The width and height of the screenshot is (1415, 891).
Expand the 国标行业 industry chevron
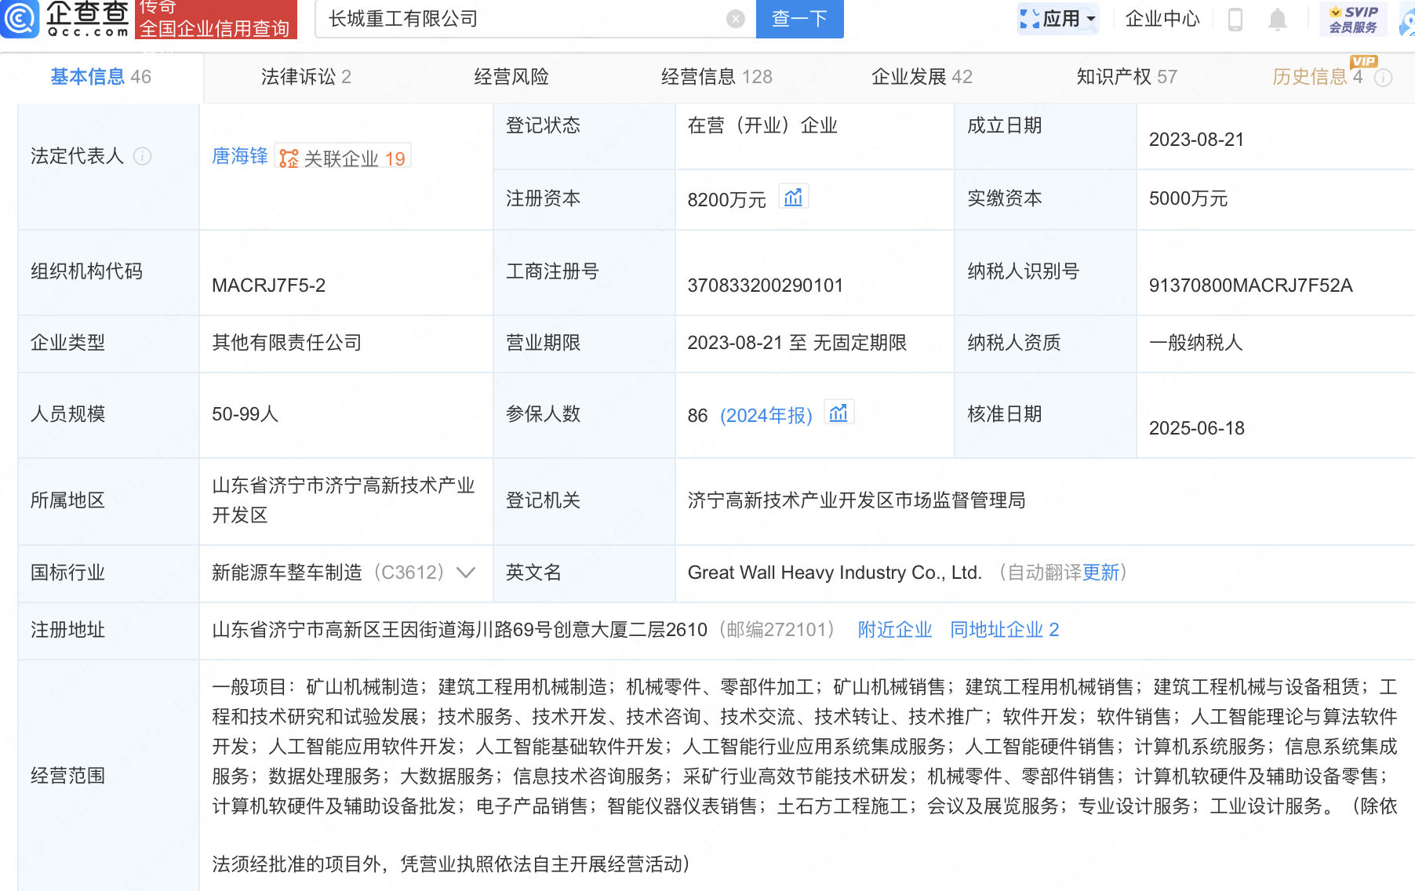(x=466, y=573)
